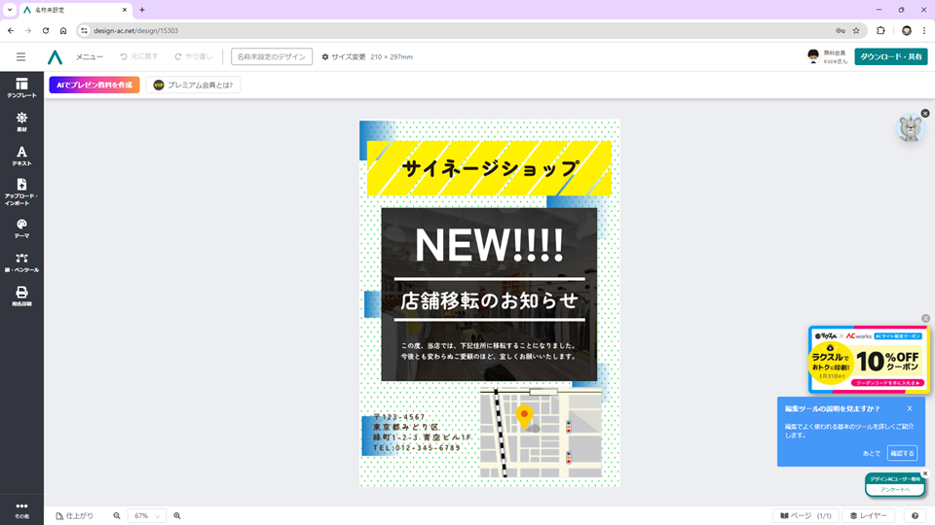Open the レイヤー layers panel
The image size is (935, 525).
(x=868, y=515)
